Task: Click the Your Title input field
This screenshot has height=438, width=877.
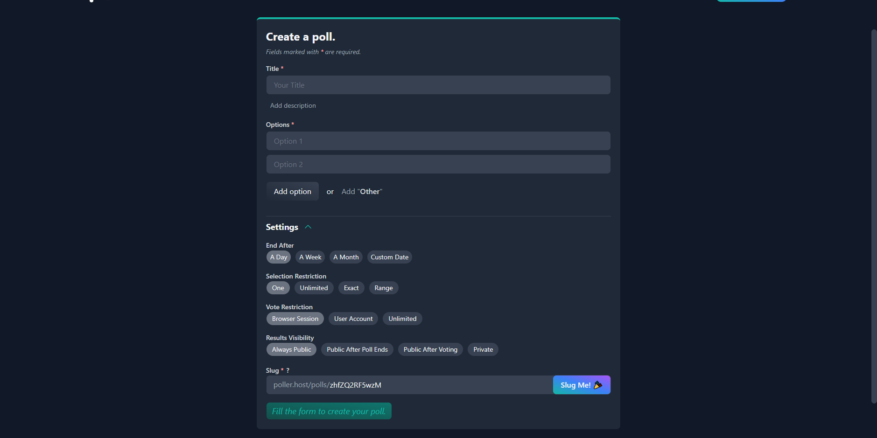Action: pyautogui.click(x=438, y=85)
